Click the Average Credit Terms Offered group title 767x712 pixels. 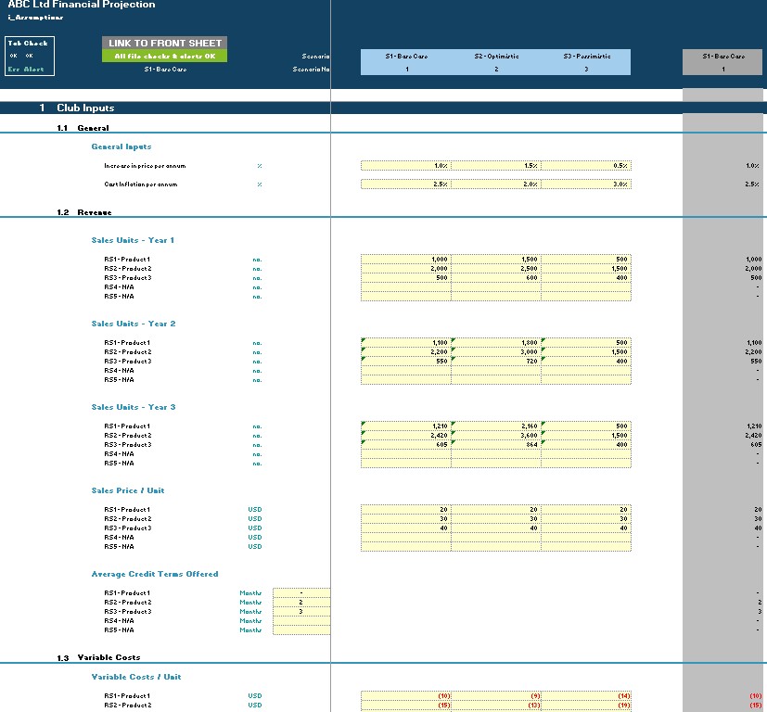(x=155, y=574)
